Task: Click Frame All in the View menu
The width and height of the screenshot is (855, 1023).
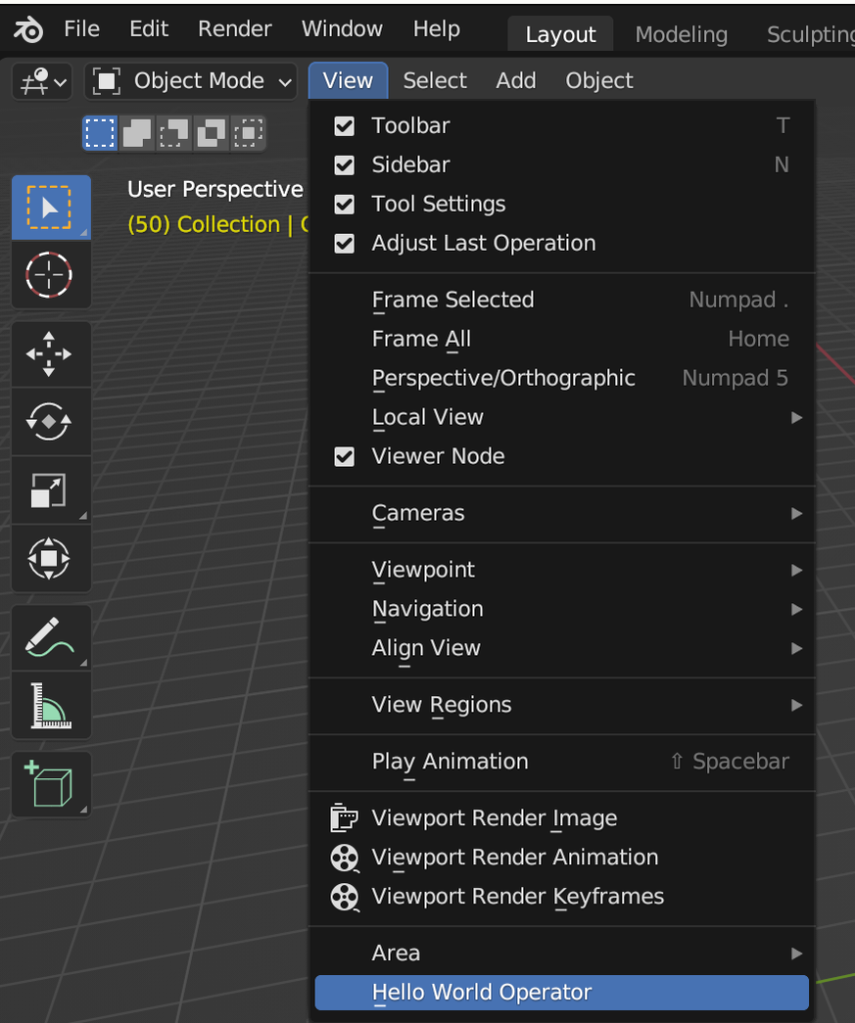Action: pos(421,339)
